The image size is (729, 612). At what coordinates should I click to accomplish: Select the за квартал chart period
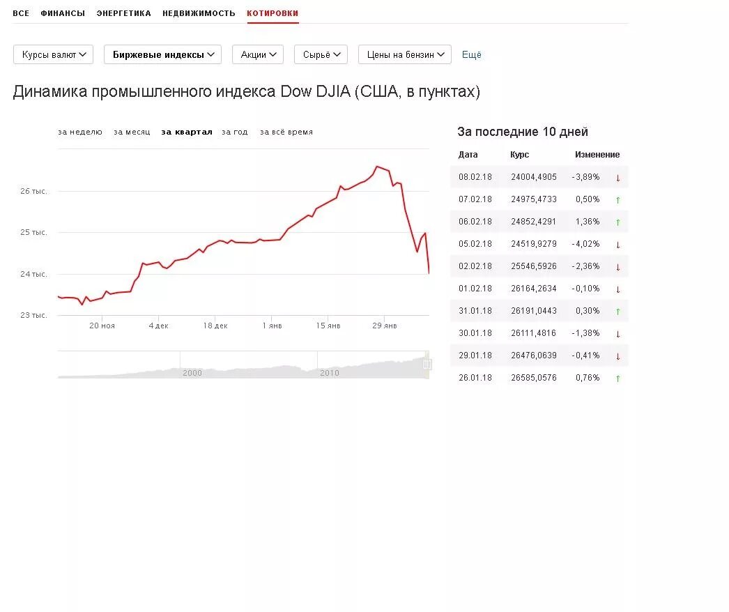187,132
